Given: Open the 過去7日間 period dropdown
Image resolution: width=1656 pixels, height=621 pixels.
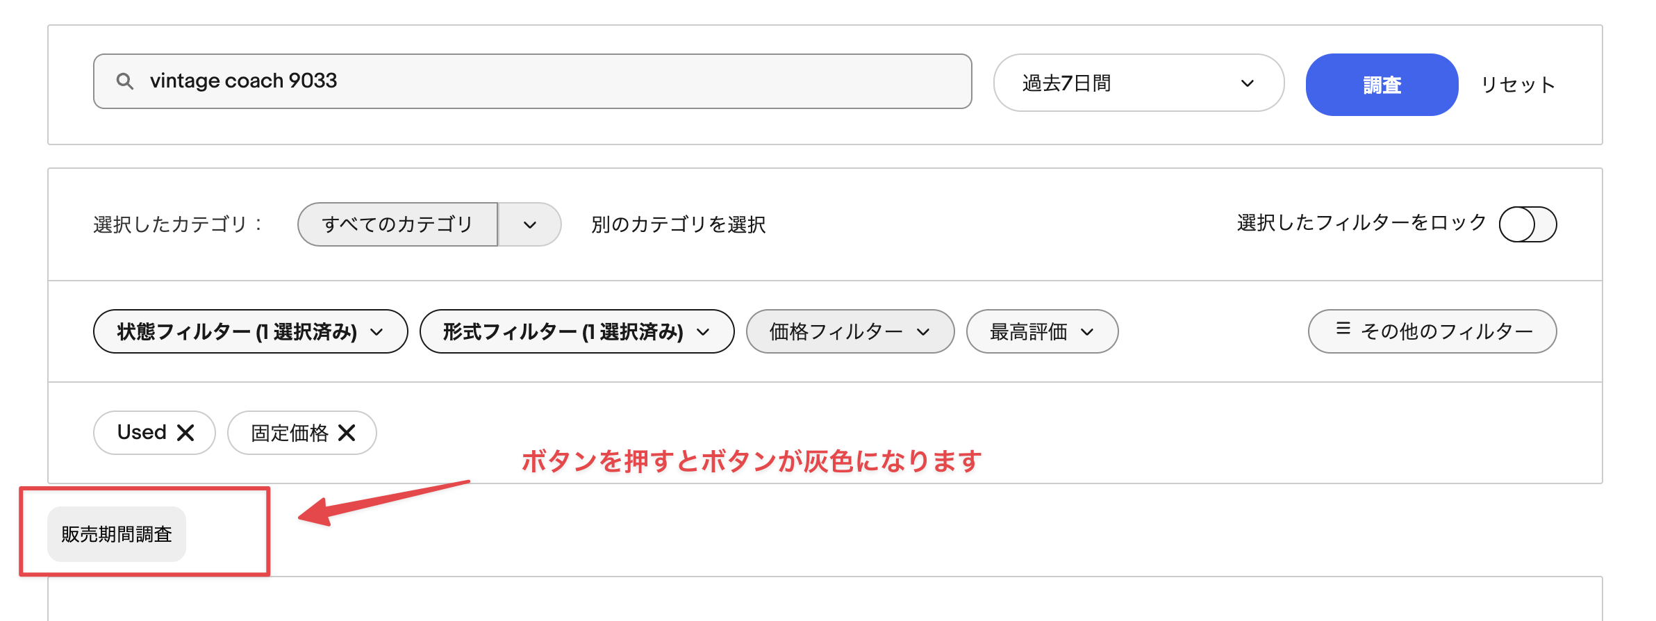Looking at the screenshot, I should [x=1139, y=83].
